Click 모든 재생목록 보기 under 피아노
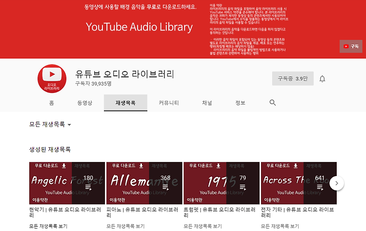The width and height of the screenshot is (366, 231). 125,226
